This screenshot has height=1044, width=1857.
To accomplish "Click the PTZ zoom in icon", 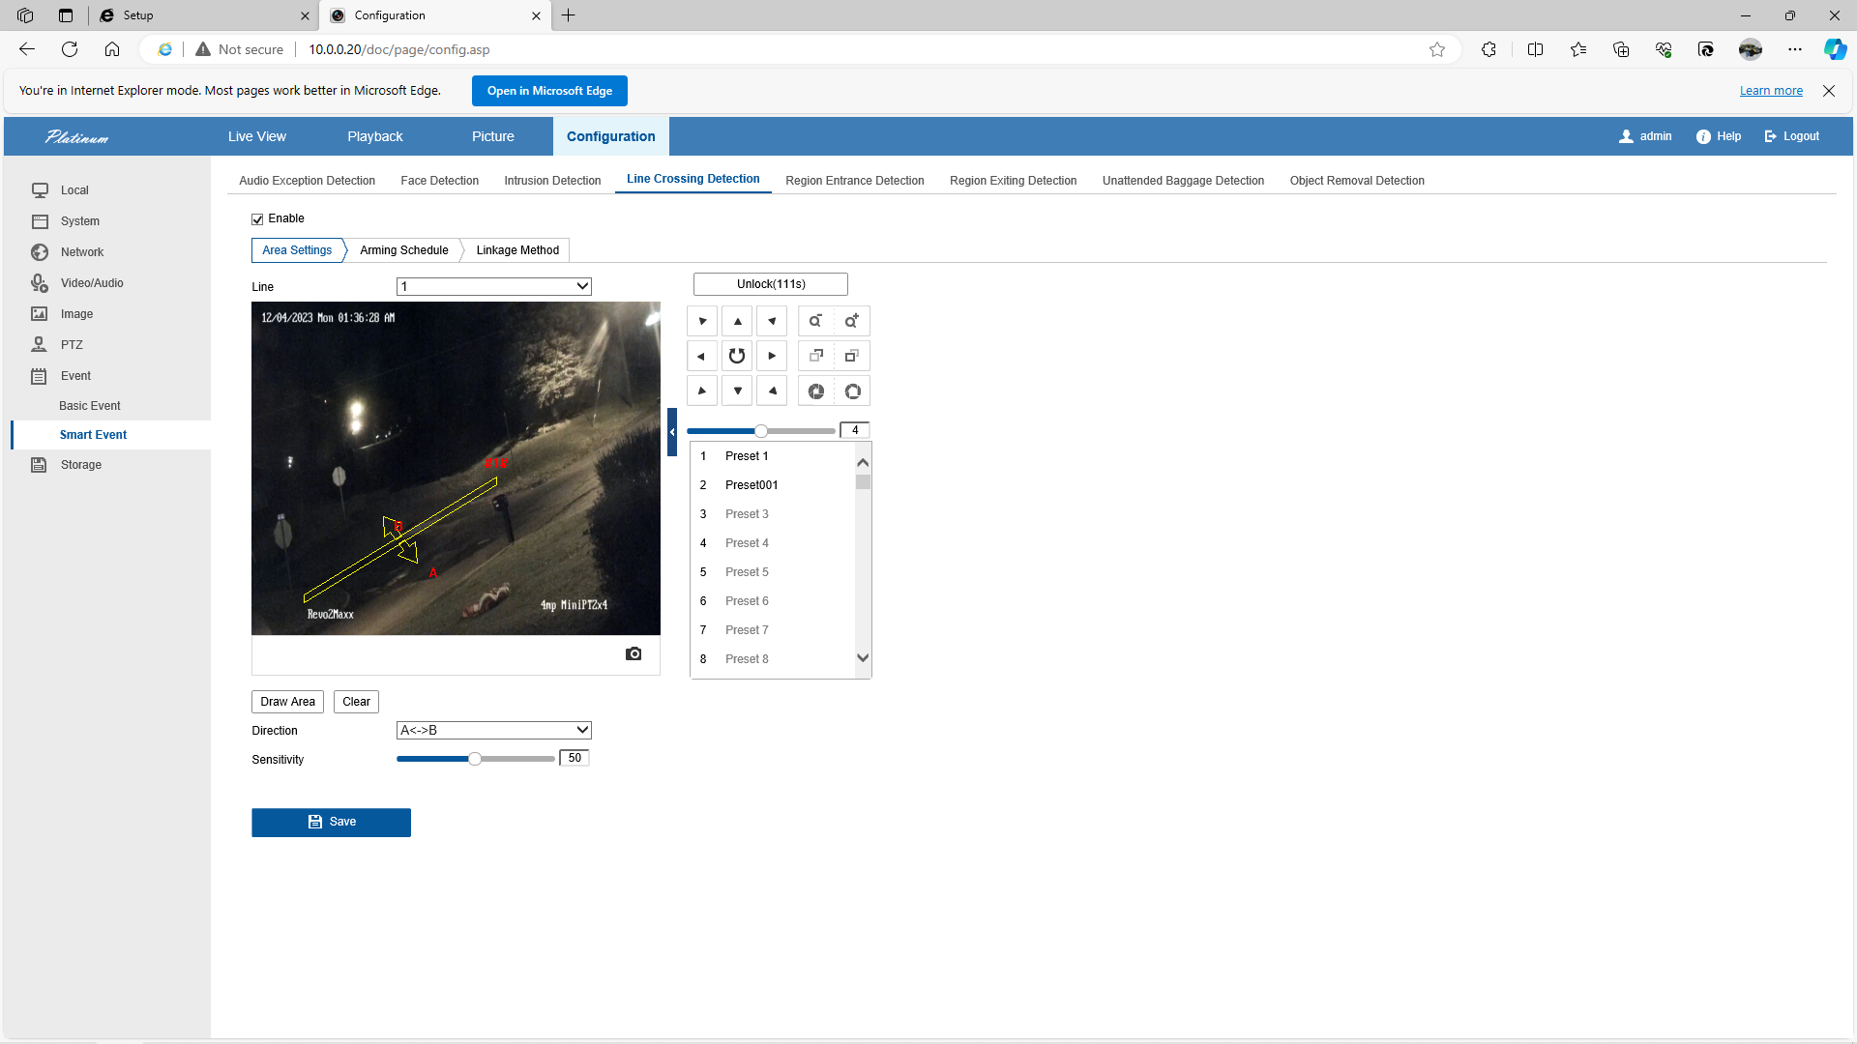I will (852, 321).
